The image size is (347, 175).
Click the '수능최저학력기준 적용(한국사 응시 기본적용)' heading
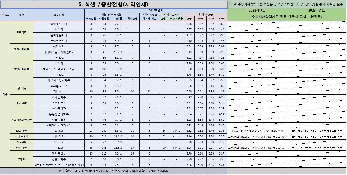point(287,17)
